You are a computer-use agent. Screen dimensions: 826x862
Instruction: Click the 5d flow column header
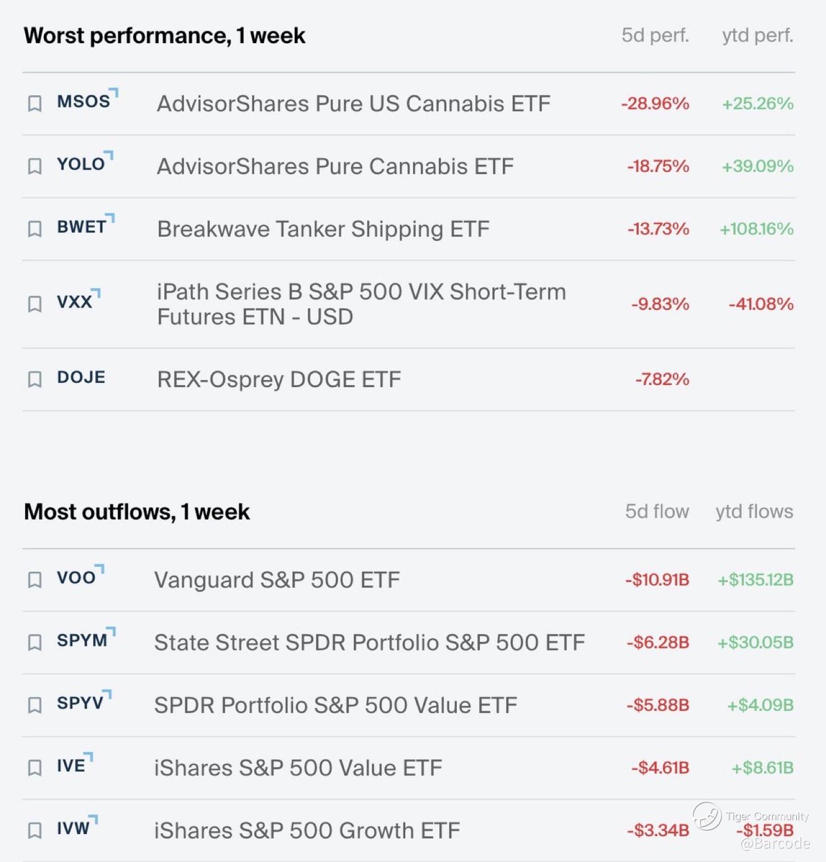[657, 512]
